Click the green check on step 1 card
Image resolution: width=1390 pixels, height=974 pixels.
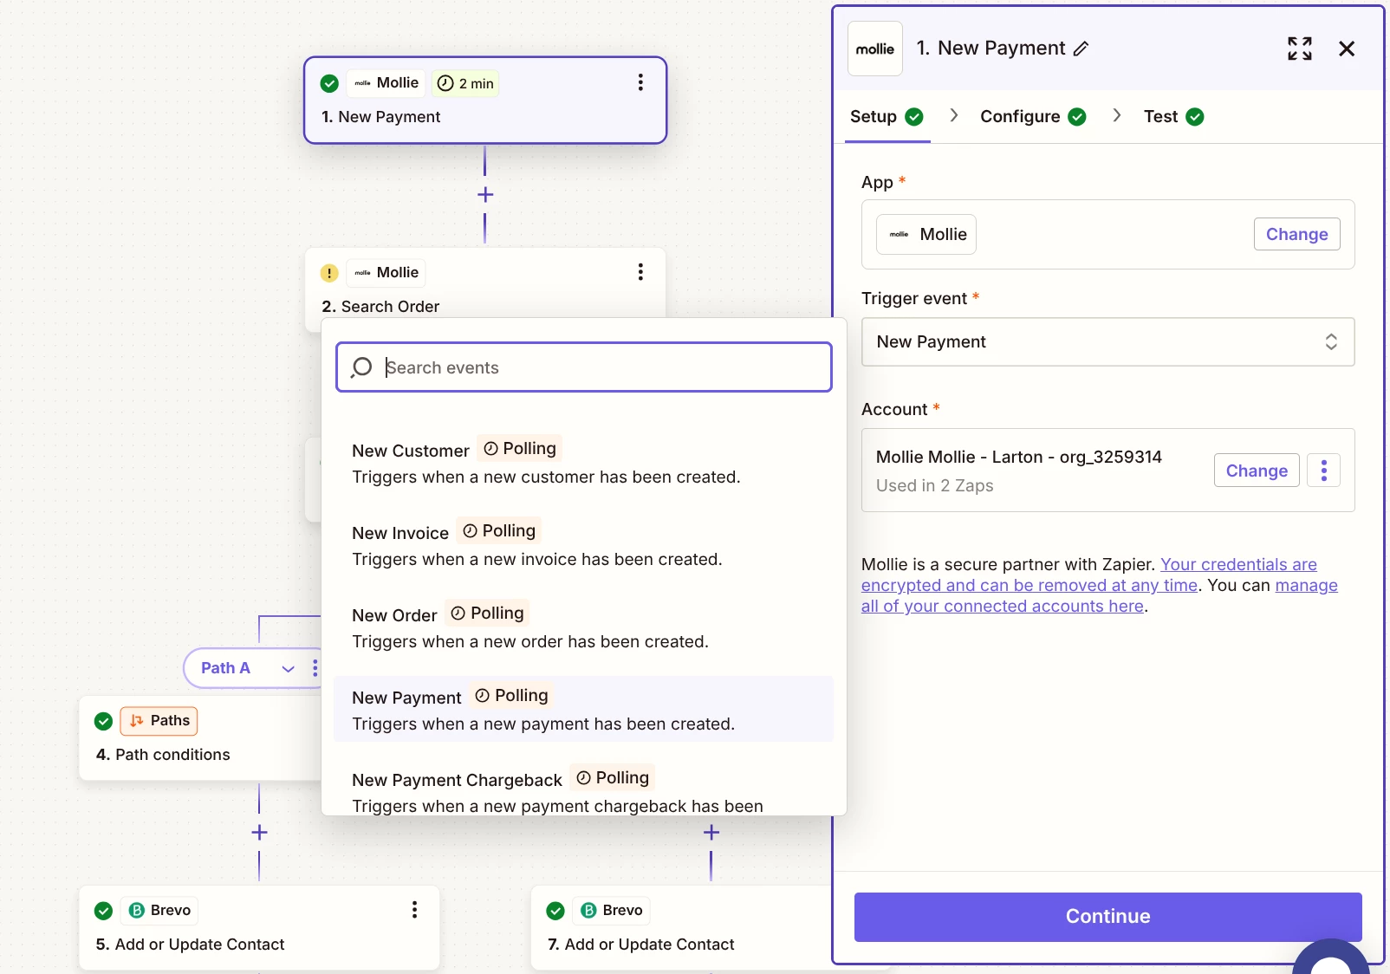click(329, 83)
